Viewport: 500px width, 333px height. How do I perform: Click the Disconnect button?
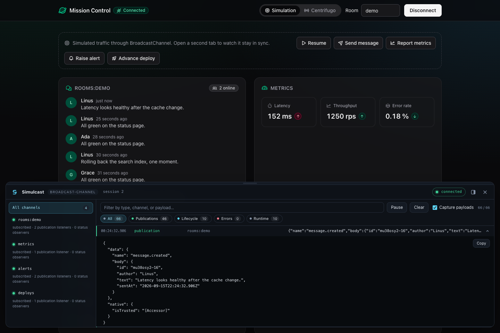coord(423,10)
